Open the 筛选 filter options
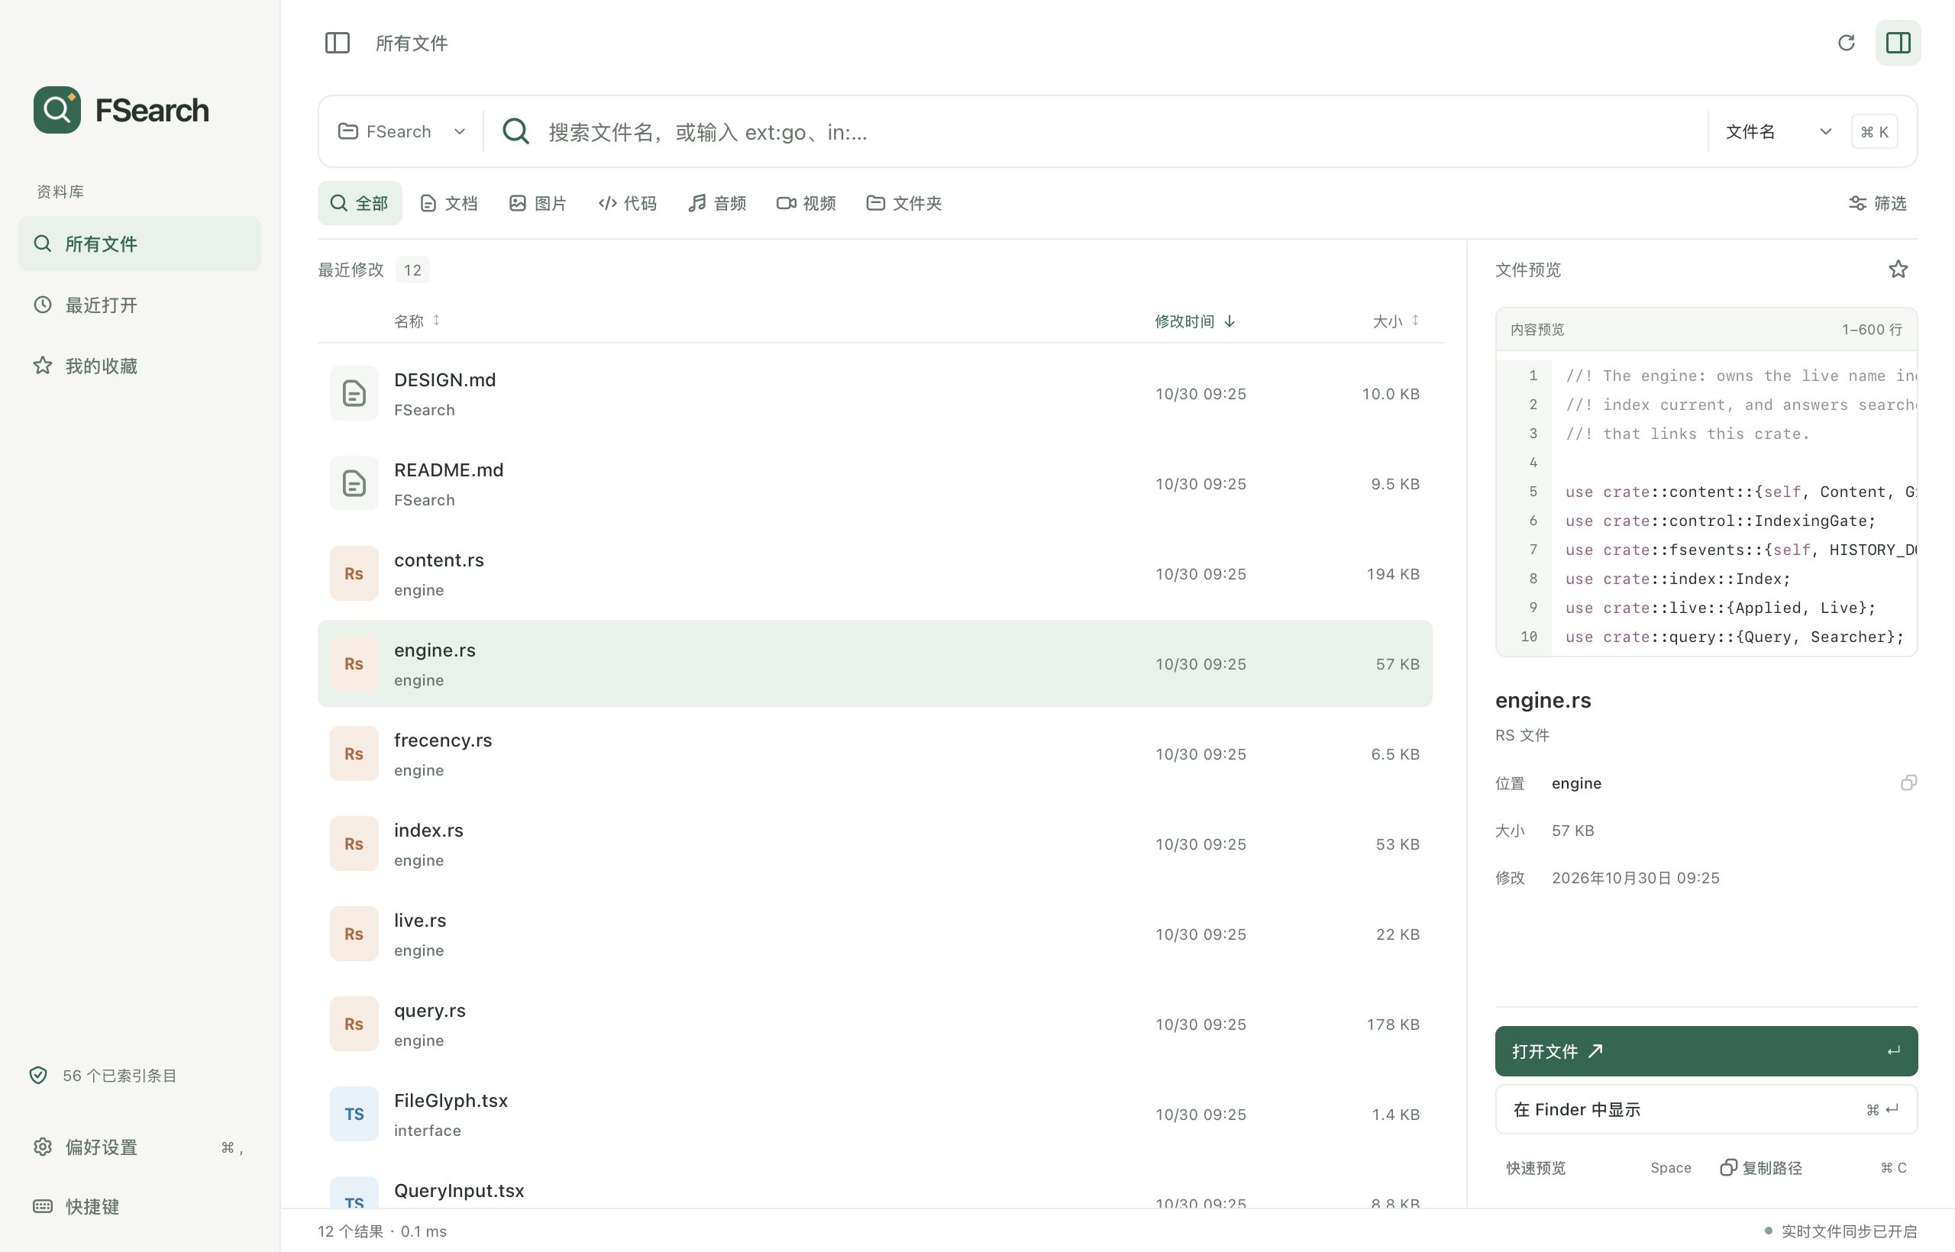The image size is (1955, 1252). [x=1877, y=203]
